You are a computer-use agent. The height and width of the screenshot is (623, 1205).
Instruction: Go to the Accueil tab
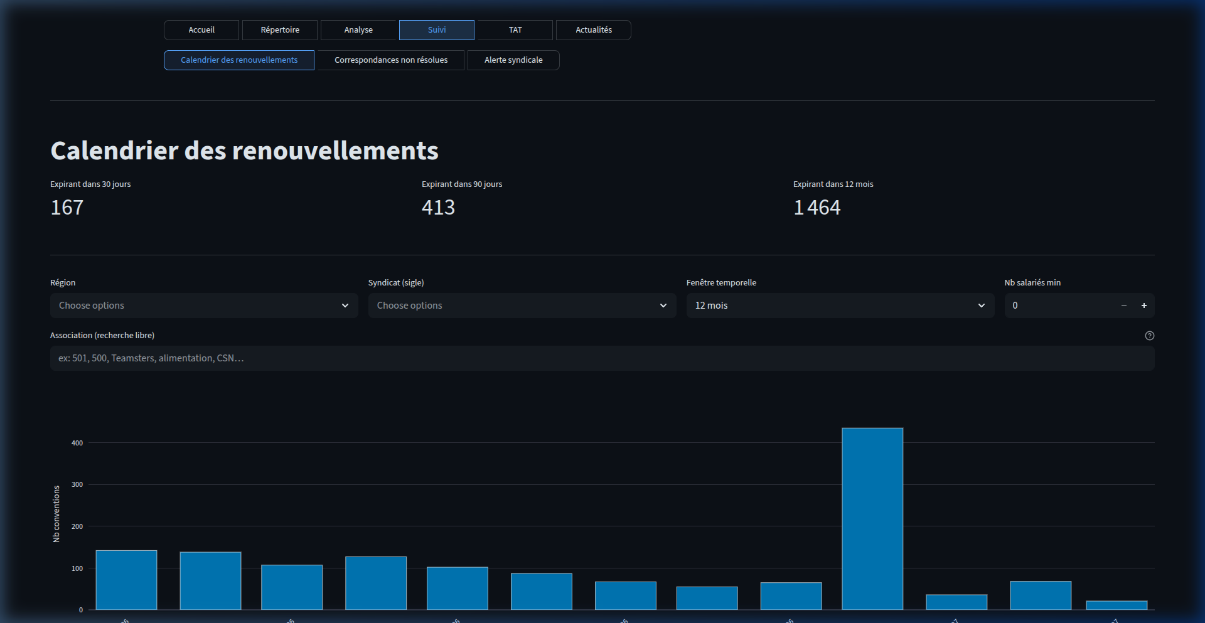click(x=201, y=30)
